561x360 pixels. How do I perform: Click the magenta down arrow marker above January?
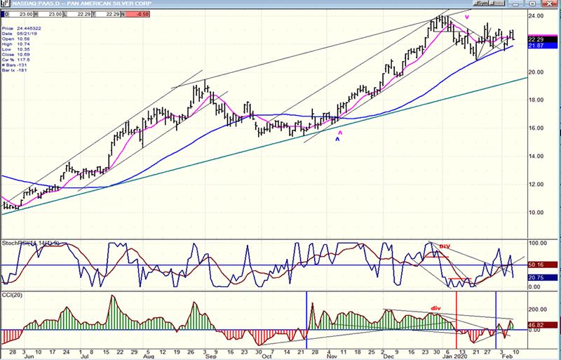coord(467,17)
